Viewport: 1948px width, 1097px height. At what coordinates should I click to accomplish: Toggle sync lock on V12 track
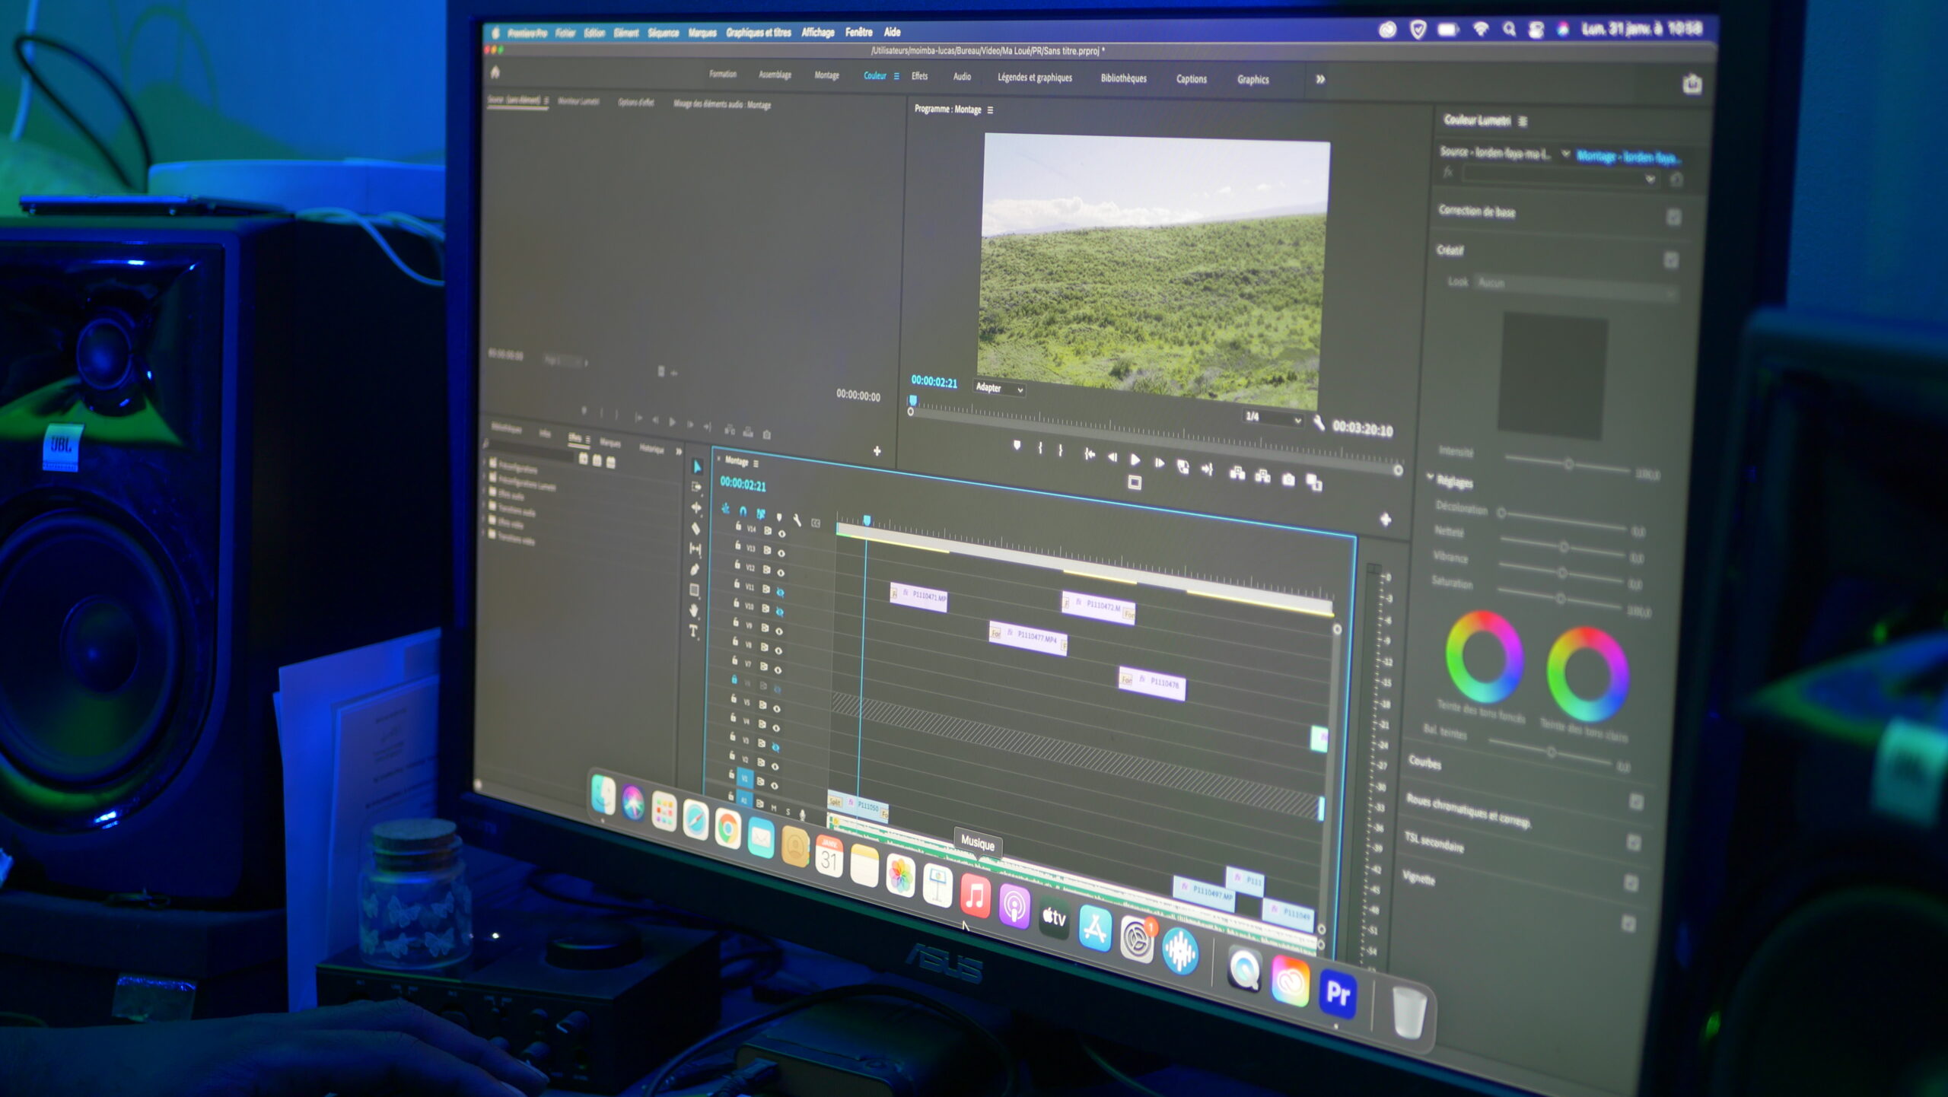pyautogui.click(x=766, y=570)
